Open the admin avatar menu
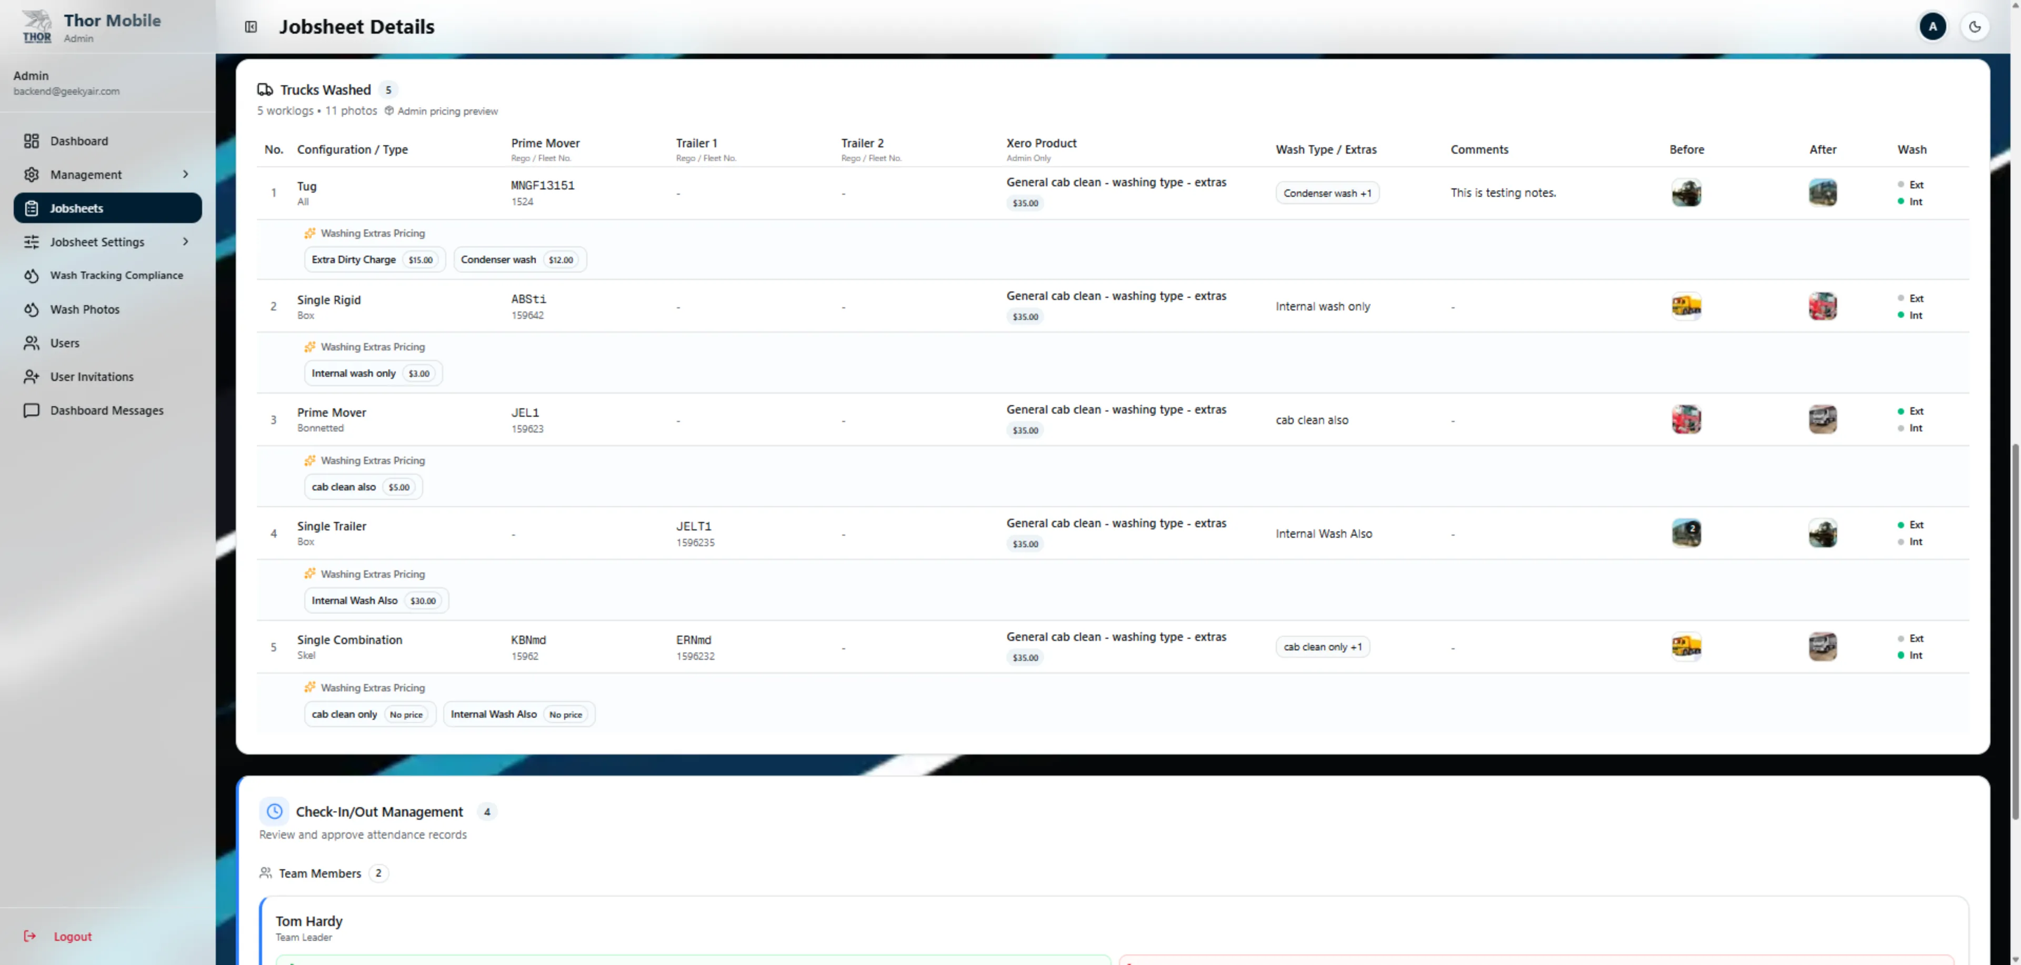The width and height of the screenshot is (2021, 965). 1933,27
